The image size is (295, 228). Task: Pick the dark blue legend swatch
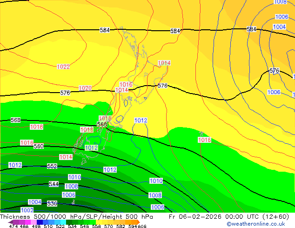pyautogui.click(x=40, y=222)
